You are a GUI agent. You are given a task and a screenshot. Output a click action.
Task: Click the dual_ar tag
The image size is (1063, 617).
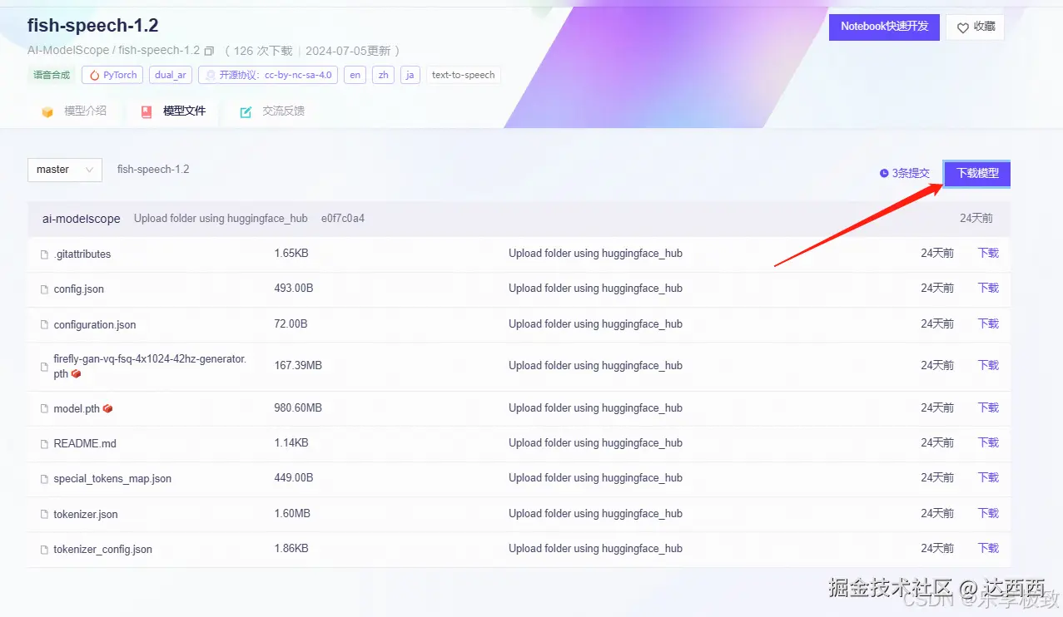coord(171,75)
